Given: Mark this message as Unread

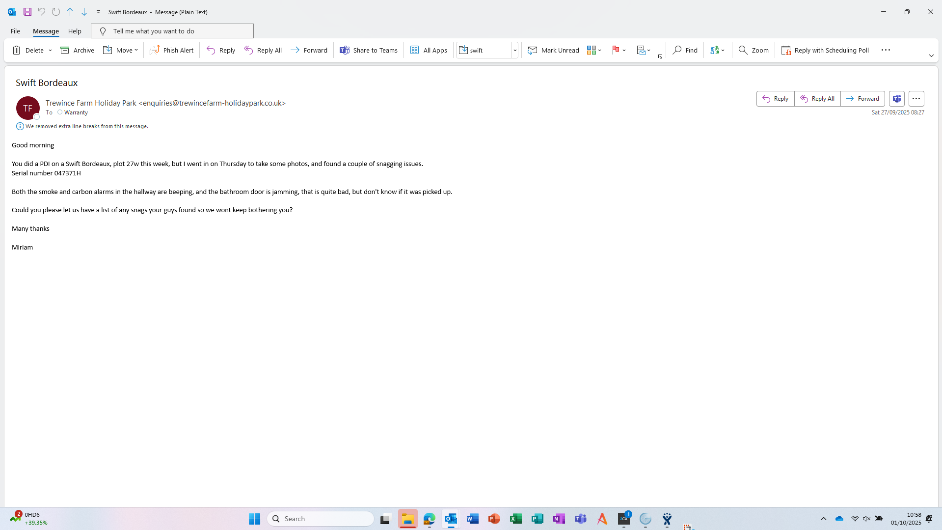Looking at the screenshot, I should tap(553, 50).
